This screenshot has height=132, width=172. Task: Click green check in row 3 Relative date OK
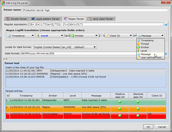pyautogui.click(x=120, y=115)
